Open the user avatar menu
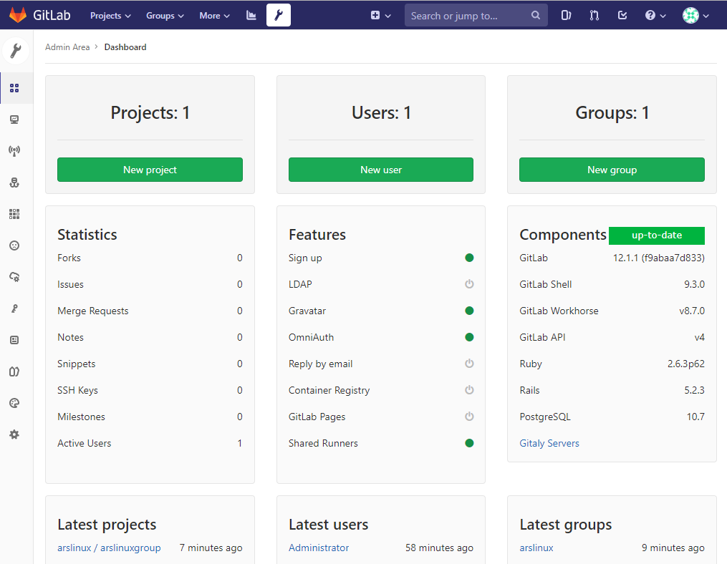This screenshot has width=727, height=564. pyautogui.click(x=695, y=16)
